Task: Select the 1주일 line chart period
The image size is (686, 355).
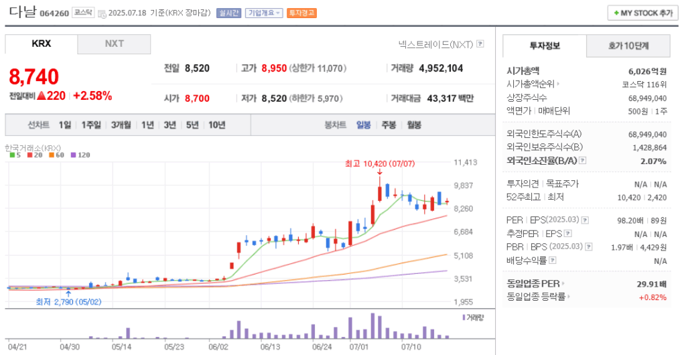Action: tap(91, 125)
